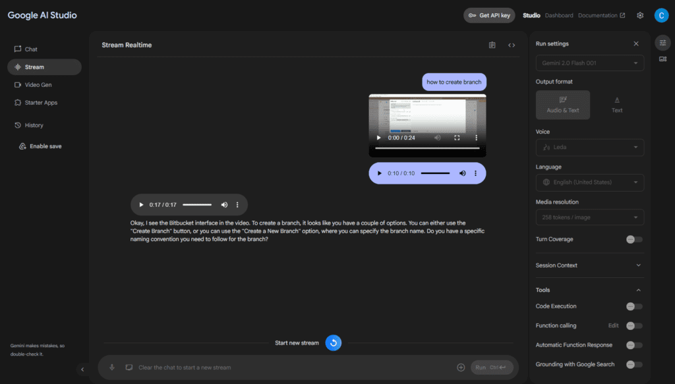Toggle run settings sliders icon
Image resolution: width=675 pixels, height=384 pixels.
coord(662,43)
